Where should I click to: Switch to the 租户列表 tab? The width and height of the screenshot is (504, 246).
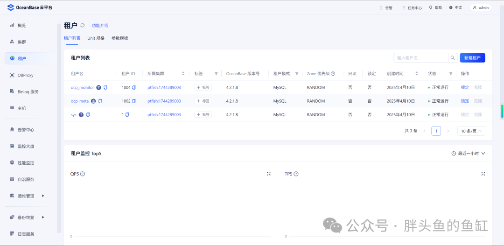coord(72,38)
